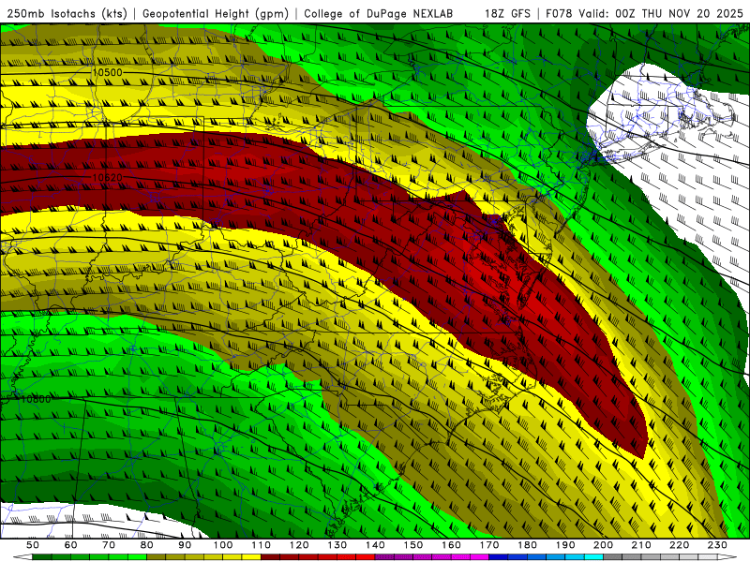Pick the bright magenta swatch ending at 170
750x562 pixels.
click(480, 556)
